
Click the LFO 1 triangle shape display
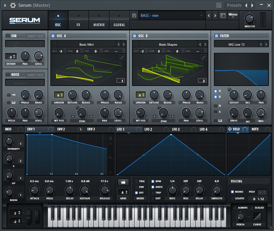pyautogui.click(x=171, y=155)
